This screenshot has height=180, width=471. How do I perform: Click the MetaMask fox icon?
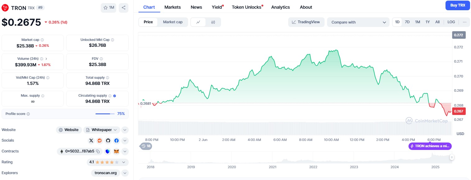pos(116,151)
